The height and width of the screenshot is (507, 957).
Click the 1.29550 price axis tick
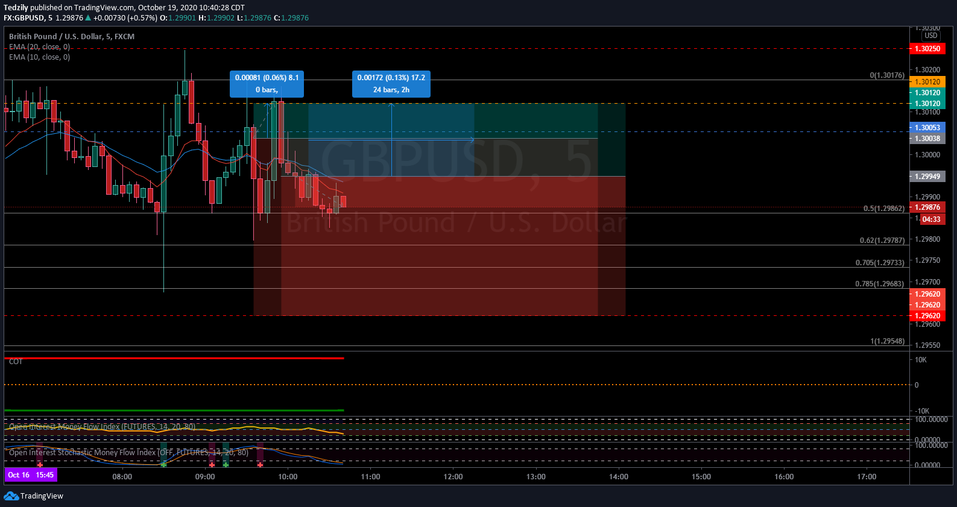[x=927, y=345]
